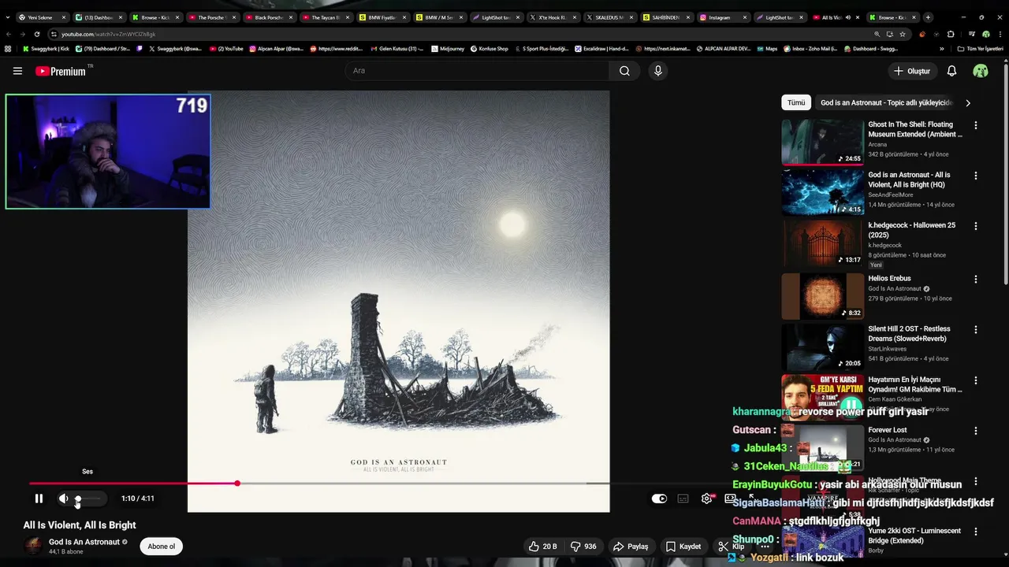The image size is (1009, 567).
Task: Select God is an Astronaut Topic chip
Action: click(886, 102)
